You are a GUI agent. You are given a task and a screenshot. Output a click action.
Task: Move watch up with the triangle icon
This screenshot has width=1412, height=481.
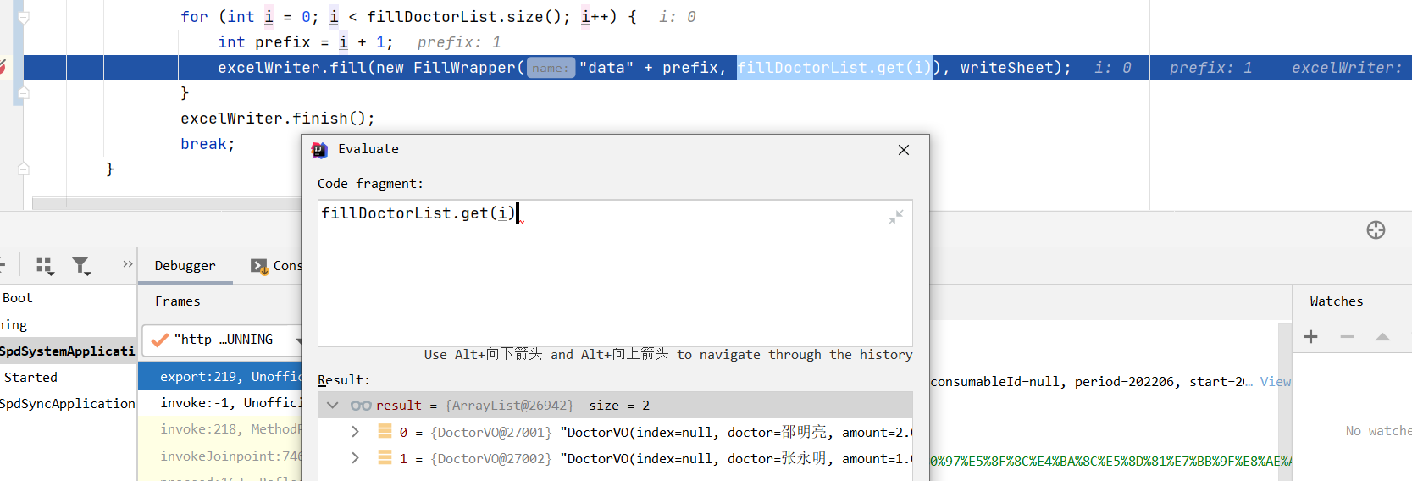coord(1382,337)
